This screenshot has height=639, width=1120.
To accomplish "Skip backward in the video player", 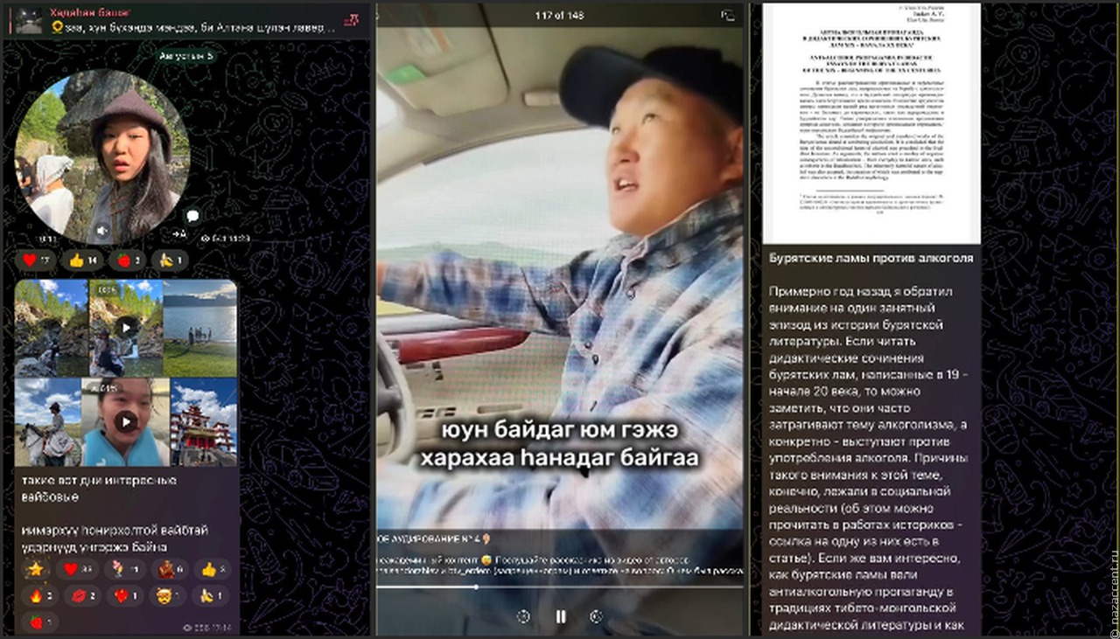I will [523, 616].
